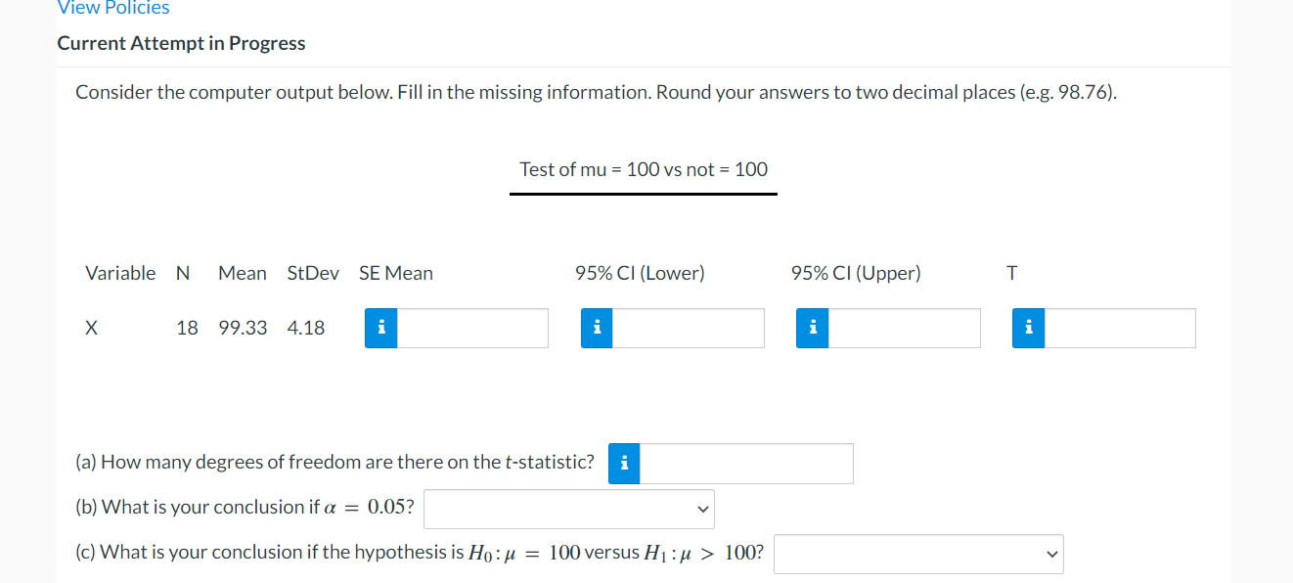
Task: Click the info icon for 95% CI (Lower)
Action: pos(597,329)
